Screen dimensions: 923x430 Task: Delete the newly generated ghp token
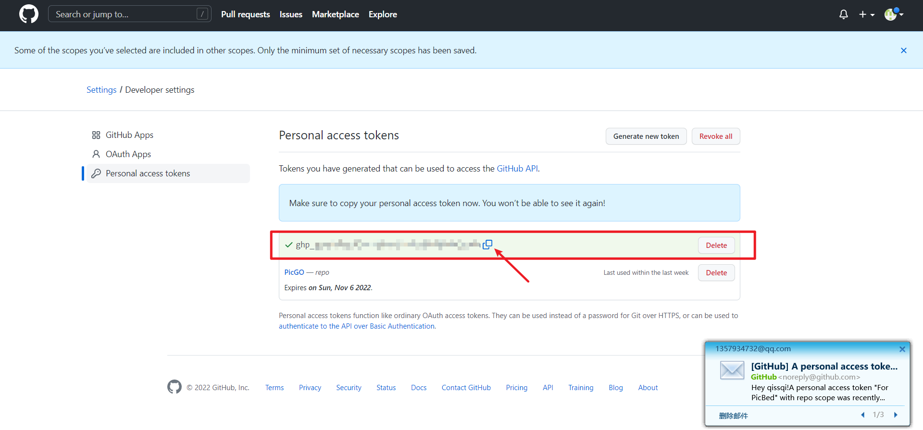(716, 246)
